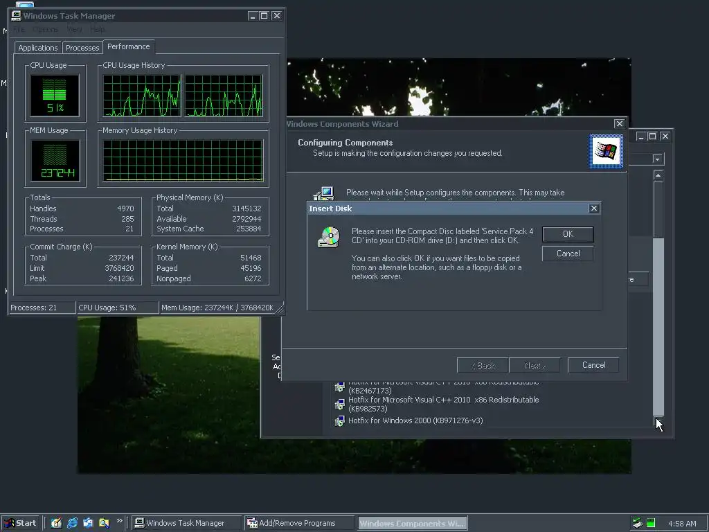709x532 pixels.
Task: Click the Insert Disk CD-ROM icon
Action: (329, 237)
